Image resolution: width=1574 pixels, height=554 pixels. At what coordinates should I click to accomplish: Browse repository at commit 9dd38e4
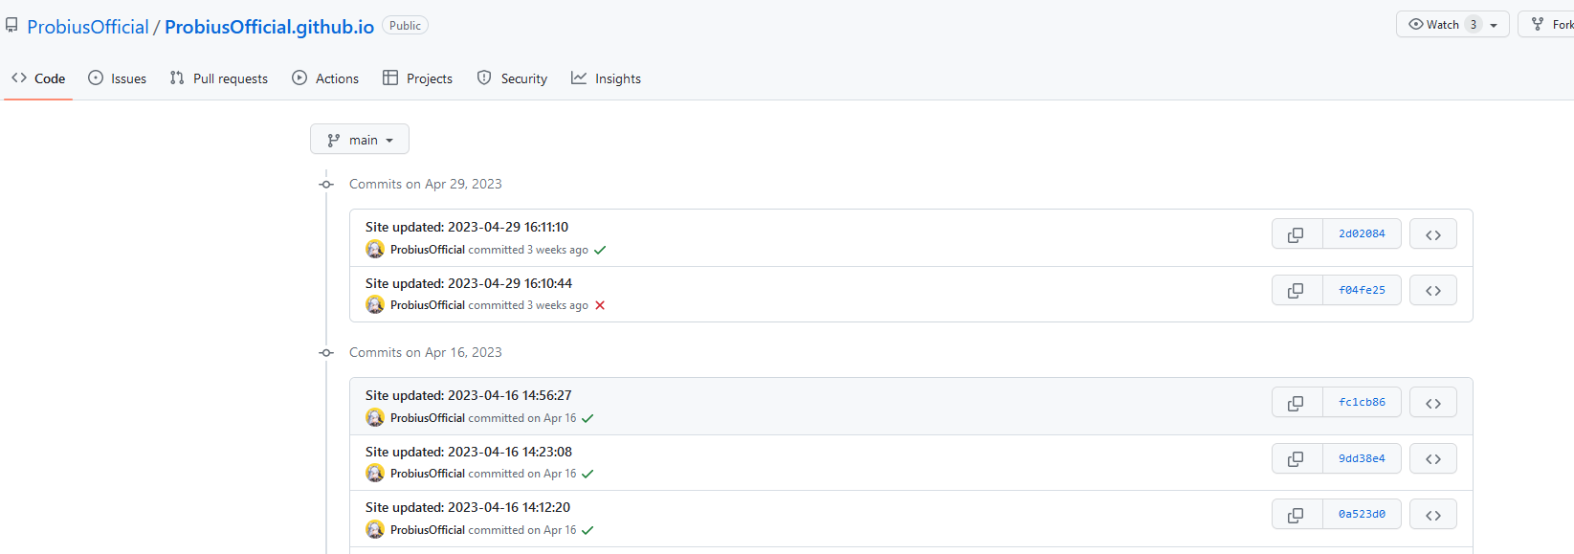pyautogui.click(x=1432, y=459)
